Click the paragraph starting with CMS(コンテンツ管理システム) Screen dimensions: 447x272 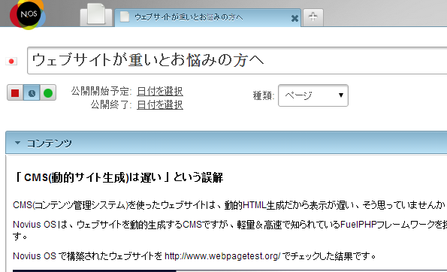point(230,204)
